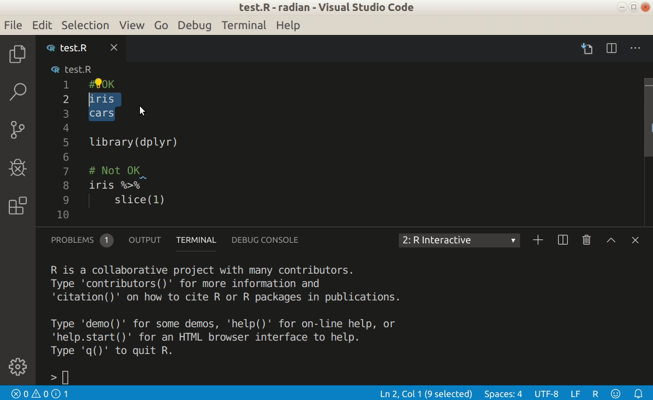Viewport: 653px width, 400px height.
Task: Open the Source Control view
Action: click(17, 130)
